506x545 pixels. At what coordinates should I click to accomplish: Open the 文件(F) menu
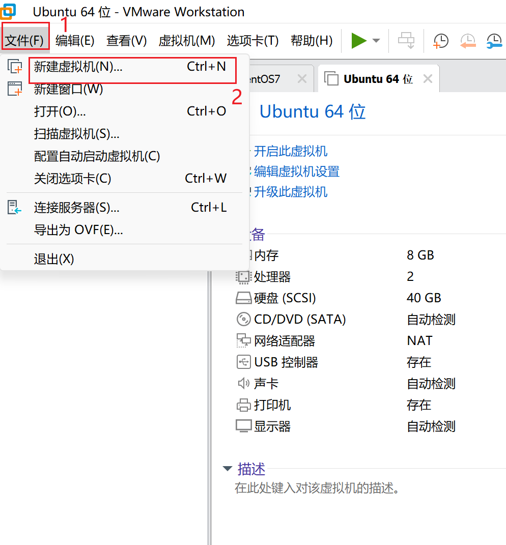tap(25, 41)
